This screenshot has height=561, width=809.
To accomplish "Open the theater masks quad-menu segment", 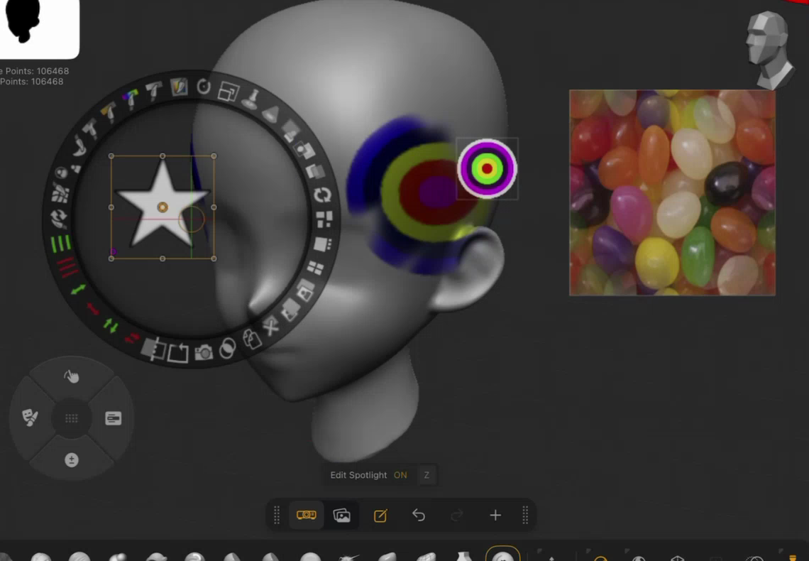I will pos(30,418).
